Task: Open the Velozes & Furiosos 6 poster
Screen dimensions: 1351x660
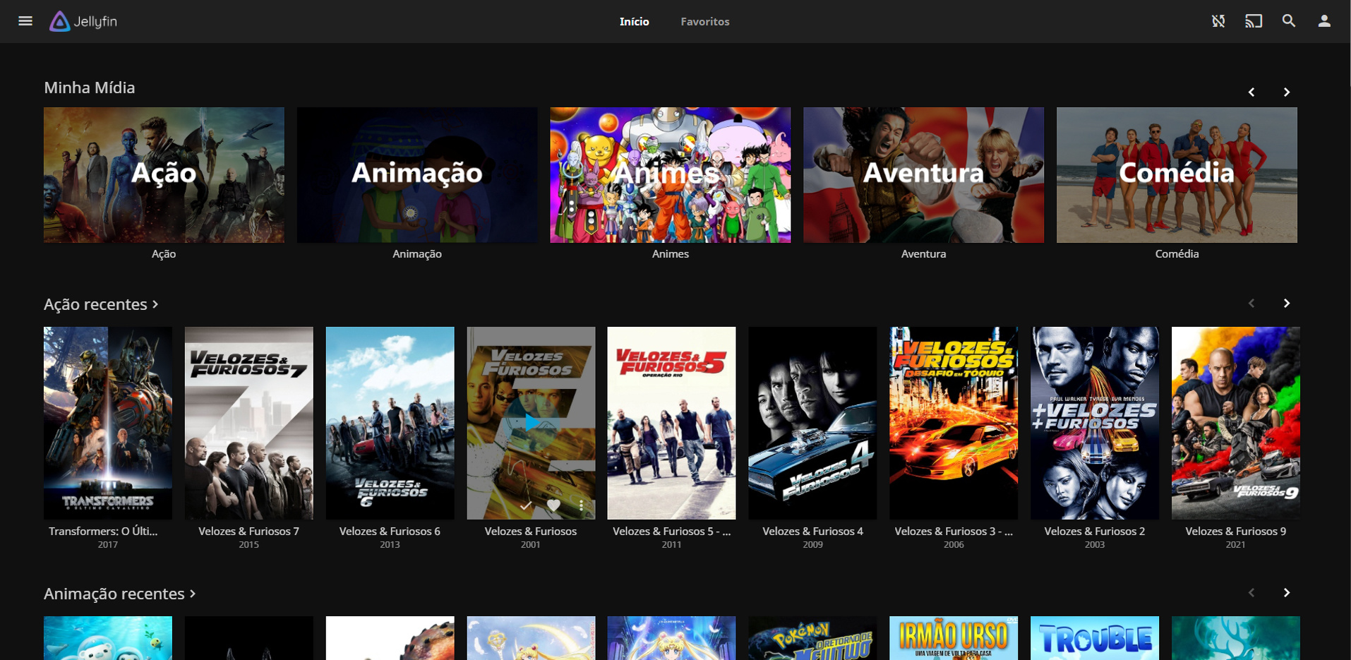Action: (390, 423)
